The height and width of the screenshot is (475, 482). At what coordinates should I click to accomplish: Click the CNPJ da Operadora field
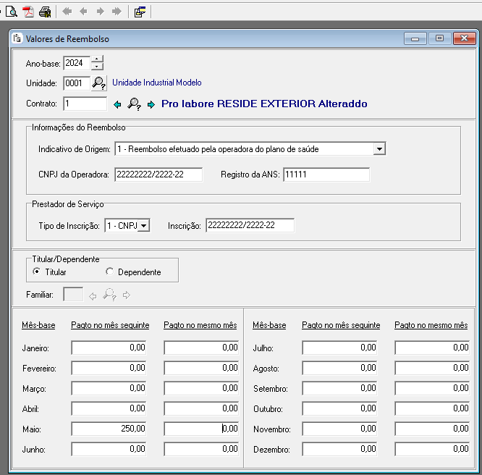pos(158,175)
